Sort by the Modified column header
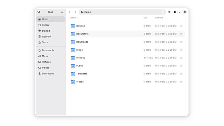The image size is (224, 126). tap(159, 18)
